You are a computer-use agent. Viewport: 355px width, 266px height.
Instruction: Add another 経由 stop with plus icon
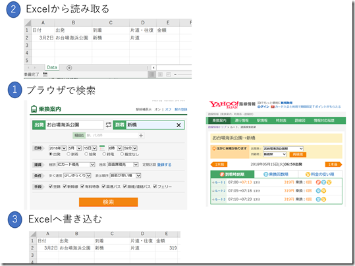click(141, 136)
